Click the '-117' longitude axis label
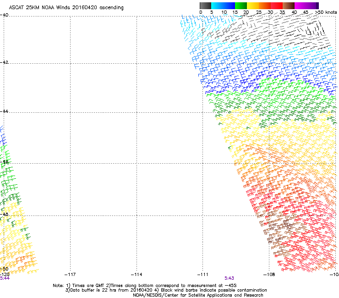This screenshot has width=339, height=298. (70, 275)
